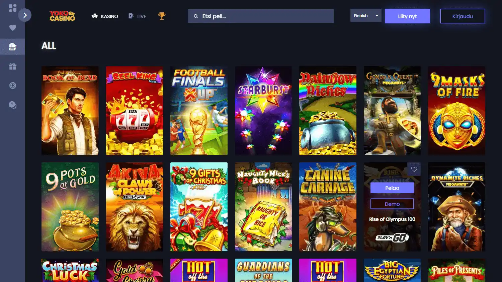Open Dynamite Riches Megaways thumbnail

(456, 207)
